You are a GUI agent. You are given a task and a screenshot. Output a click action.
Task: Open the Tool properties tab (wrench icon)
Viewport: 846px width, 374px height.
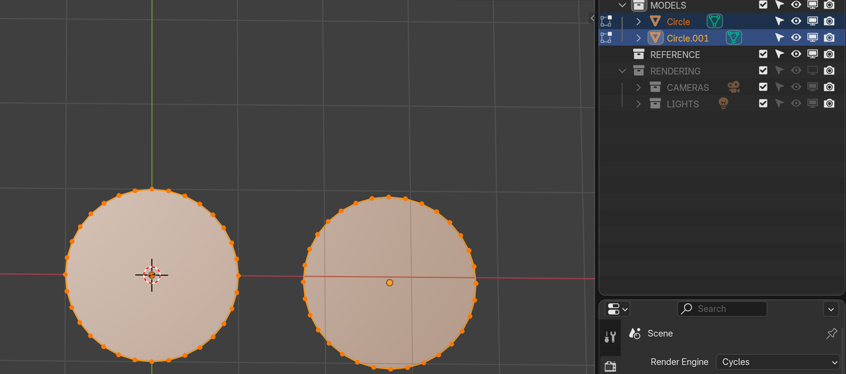coord(610,337)
